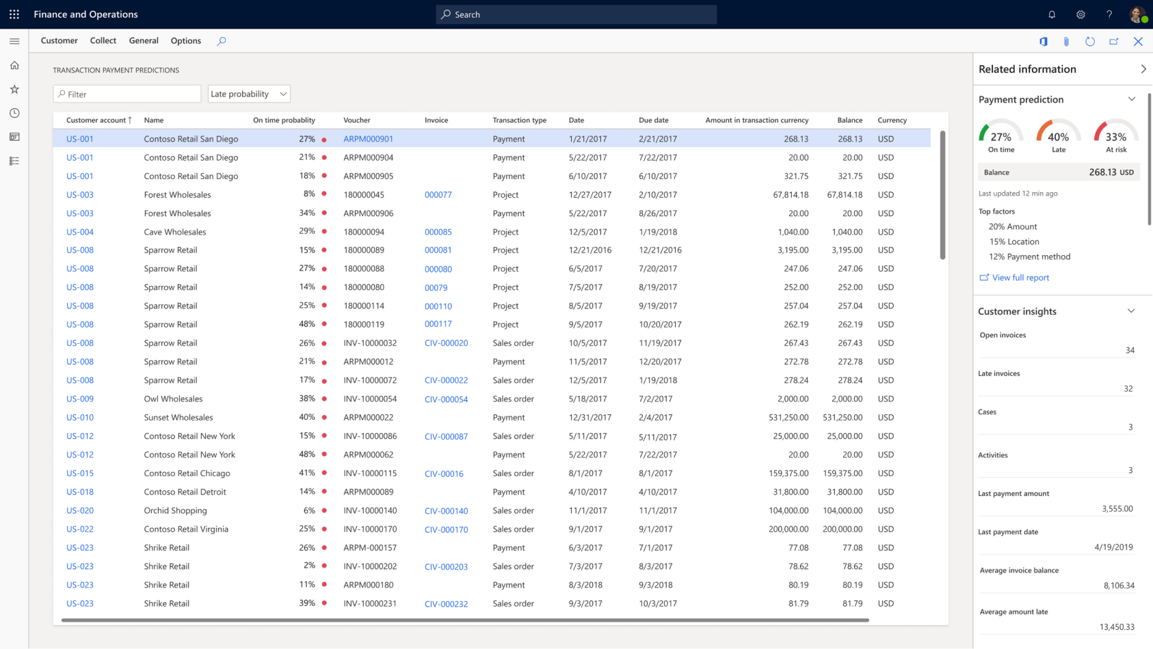Open customer account US-020 link
1153x649 pixels.
(x=80, y=510)
